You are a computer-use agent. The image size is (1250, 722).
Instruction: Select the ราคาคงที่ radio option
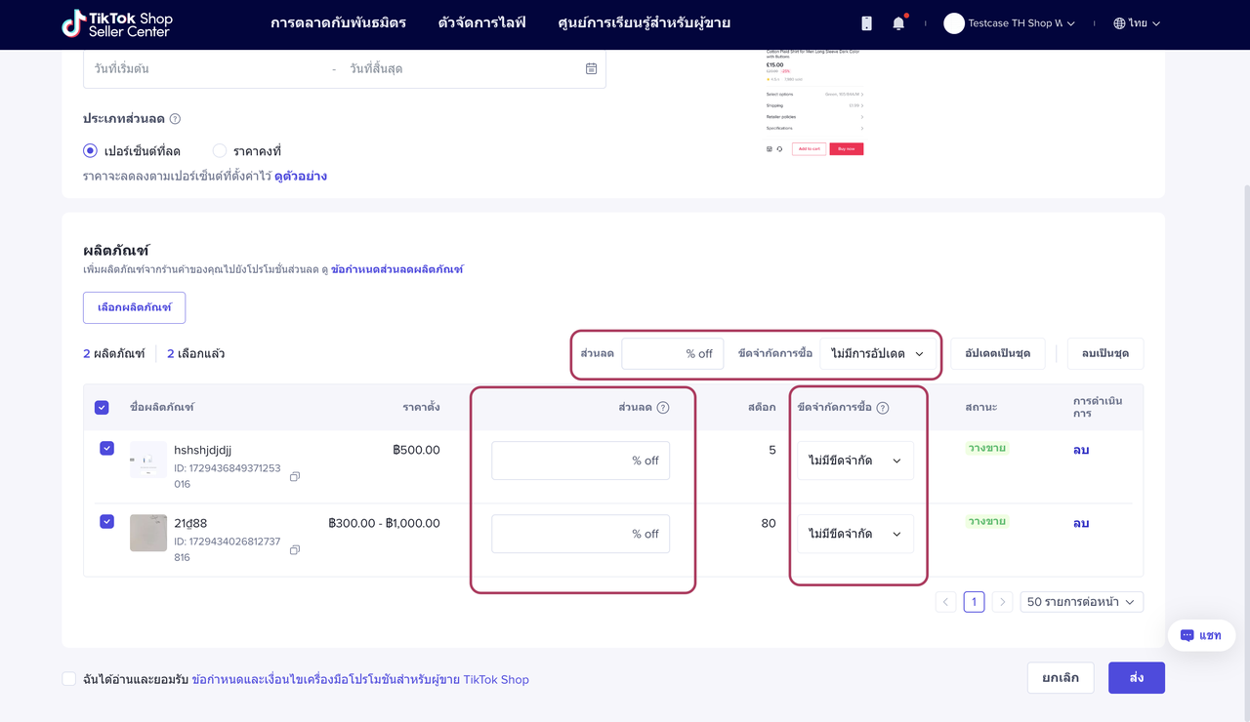(x=220, y=151)
